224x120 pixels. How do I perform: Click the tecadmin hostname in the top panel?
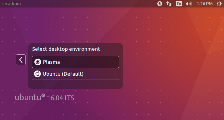(11, 4)
